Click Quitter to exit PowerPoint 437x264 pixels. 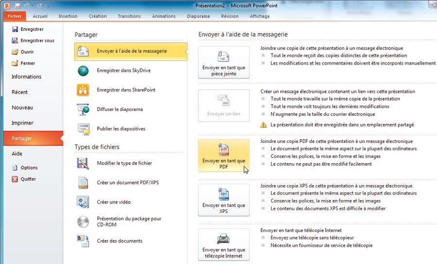(28, 179)
